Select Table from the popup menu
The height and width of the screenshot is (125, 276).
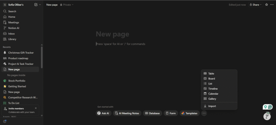coord(219,74)
